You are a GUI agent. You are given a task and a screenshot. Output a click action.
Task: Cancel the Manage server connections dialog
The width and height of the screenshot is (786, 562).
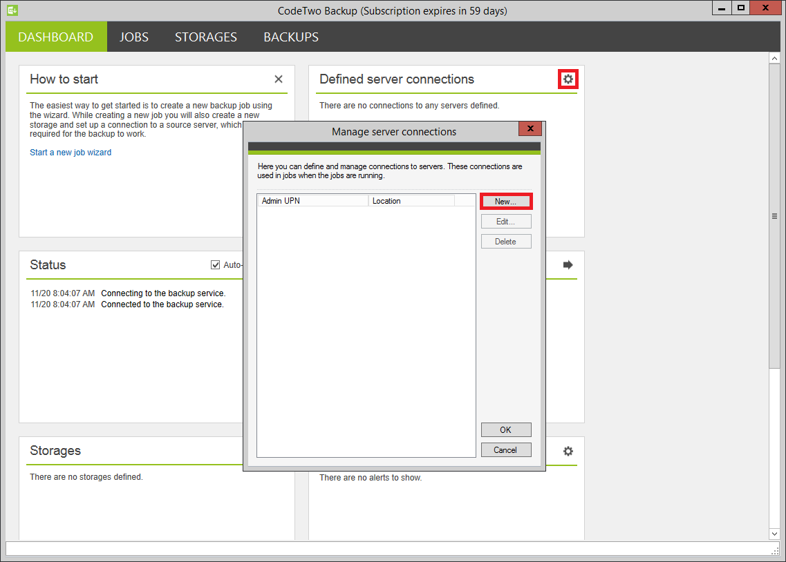point(505,450)
